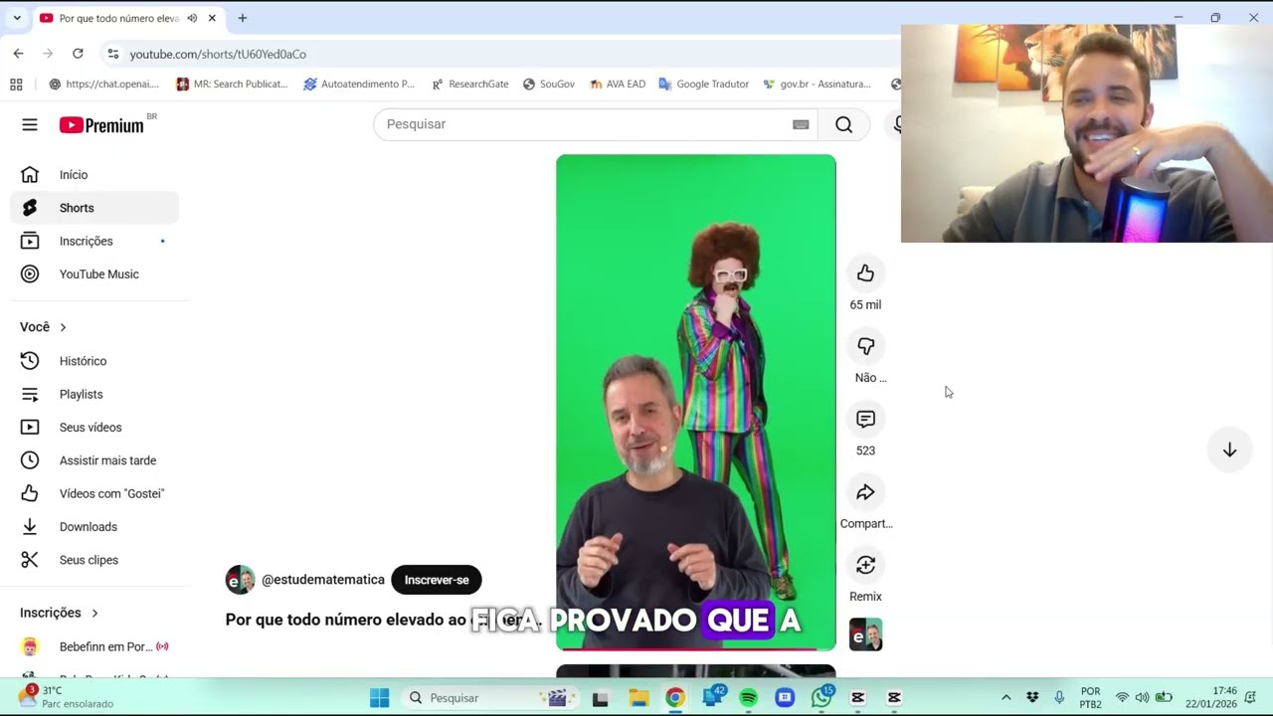Select Shorts in the sidebar
Image resolution: width=1273 pixels, height=716 pixels.
(x=94, y=208)
